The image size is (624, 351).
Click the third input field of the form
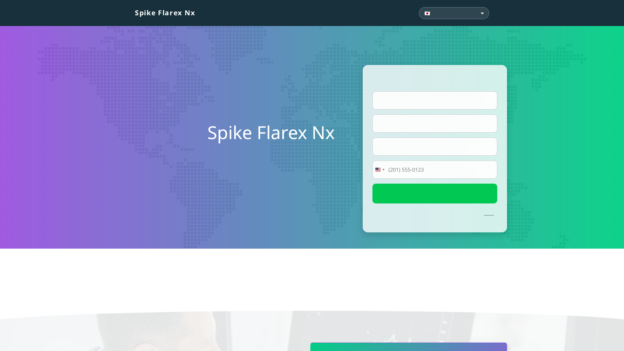[435, 147]
